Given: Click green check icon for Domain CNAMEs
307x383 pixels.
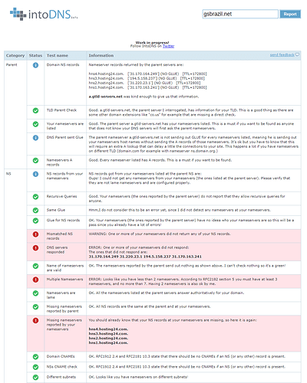Looking at the screenshot, I should click(35, 357).
